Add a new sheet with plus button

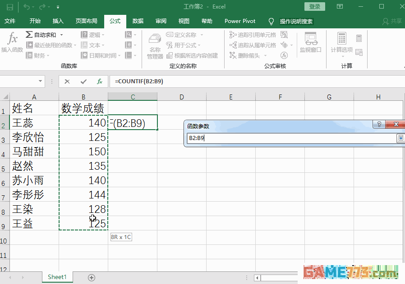(x=92, y=277)
